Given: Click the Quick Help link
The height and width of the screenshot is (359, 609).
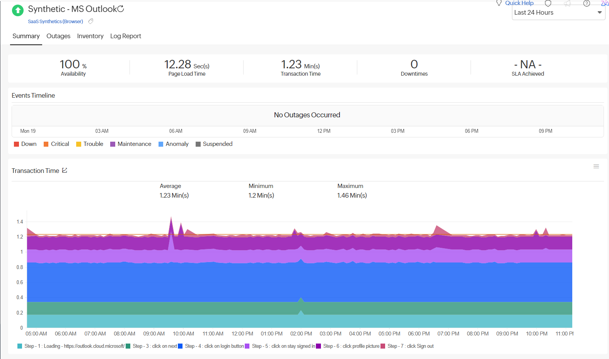Looking at the screenshot, I should pyautogui.click(x=519, y=3).
